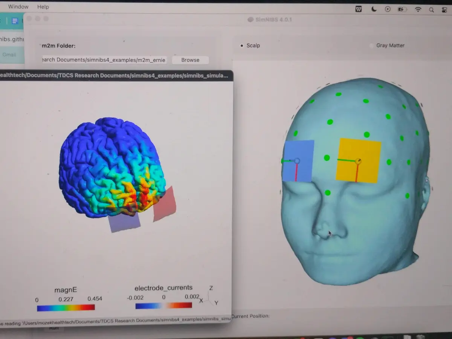This screenshot has height=339, width=452.
Task: Open macOS Control Center icon
Action: pos(445,10)
